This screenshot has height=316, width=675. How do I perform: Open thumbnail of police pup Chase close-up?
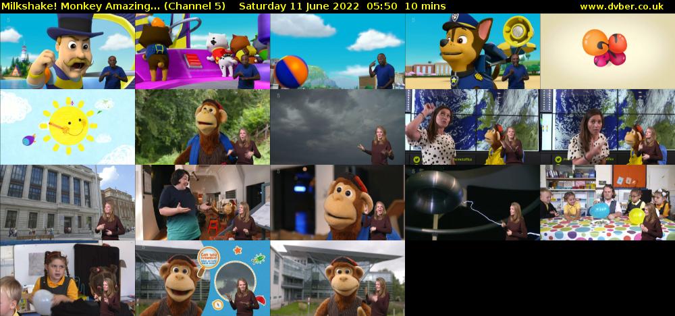tap(473, 51)
